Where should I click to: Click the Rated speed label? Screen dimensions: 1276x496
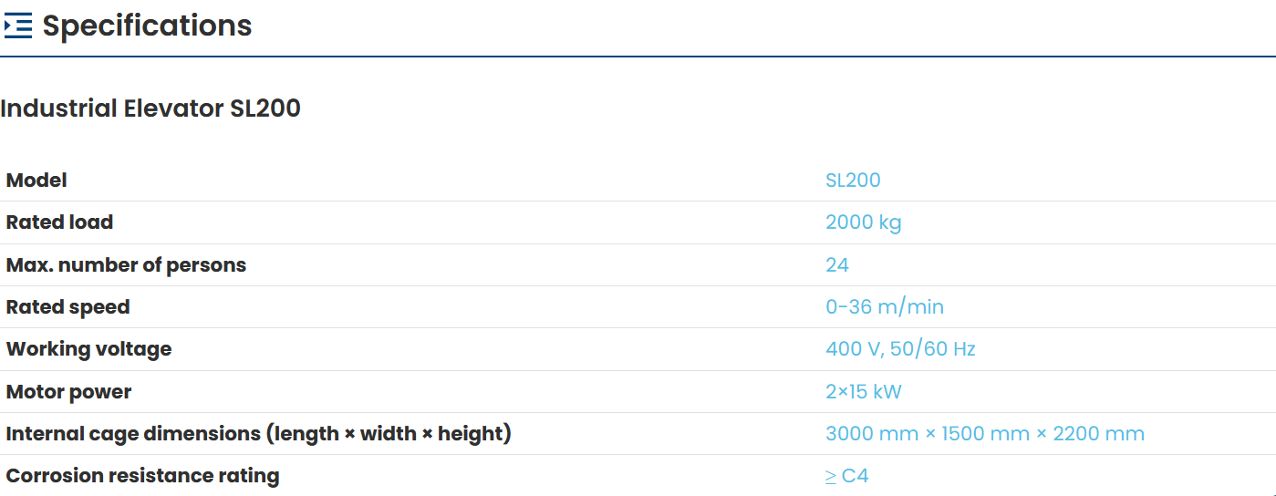tap(67, 307)
